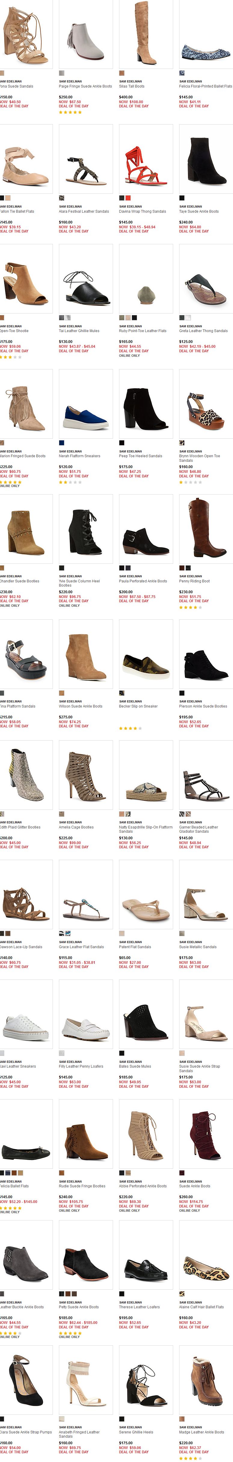Click the Penny Riding Boot star rating
The height and width of the screenshot is (1462, 233).
click(191, 607)
